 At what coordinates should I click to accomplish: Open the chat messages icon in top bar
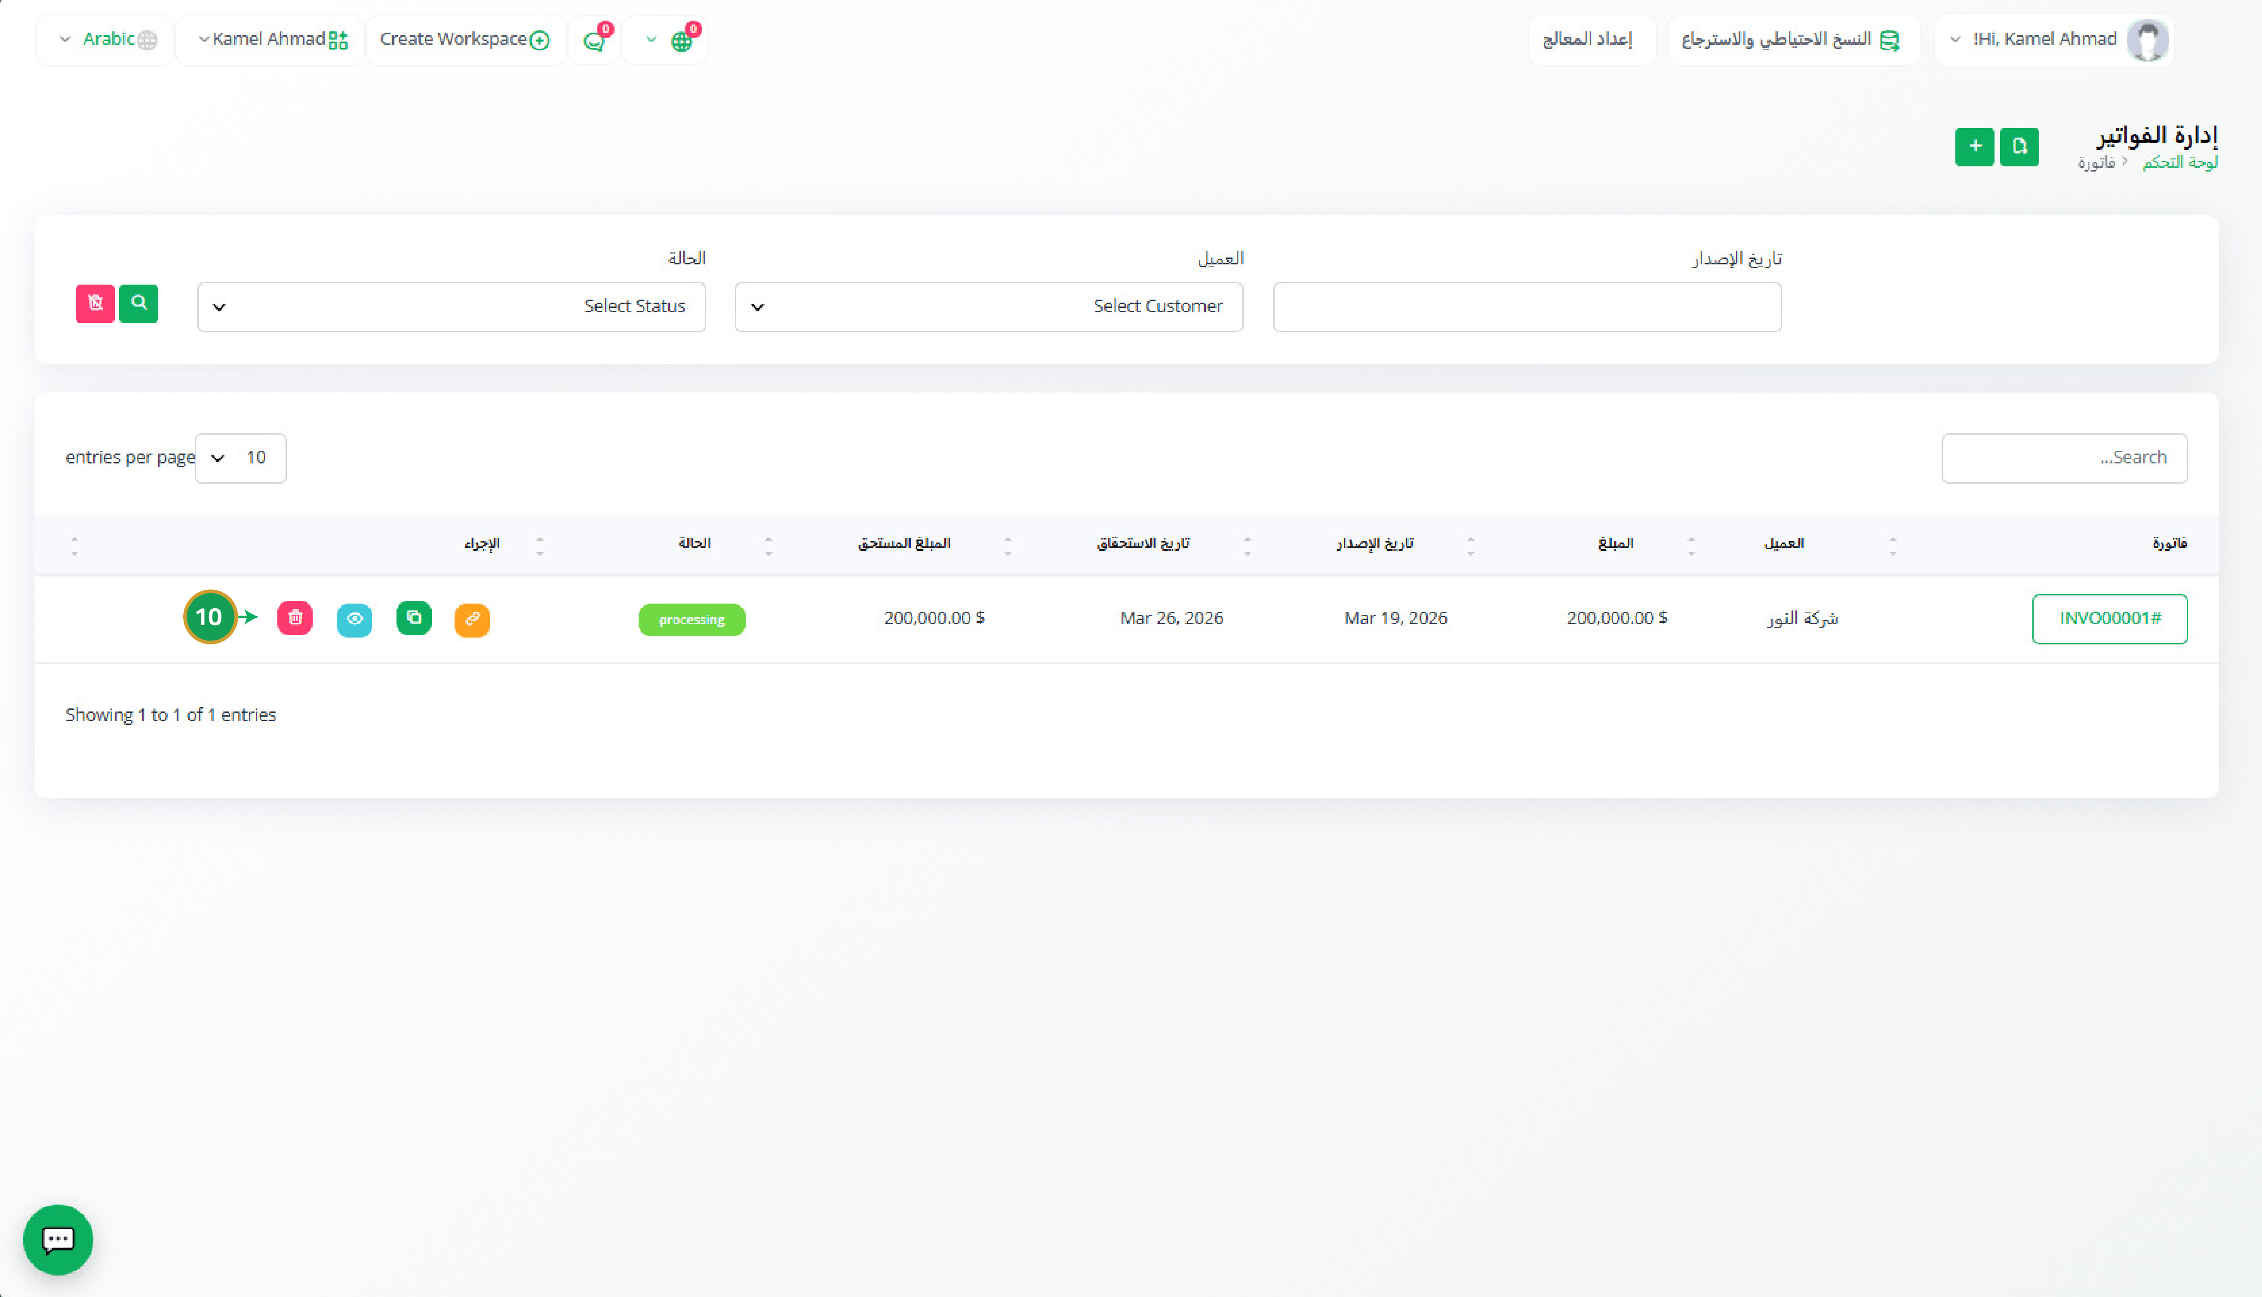tap(594, 41)
